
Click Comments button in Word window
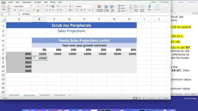191,2
